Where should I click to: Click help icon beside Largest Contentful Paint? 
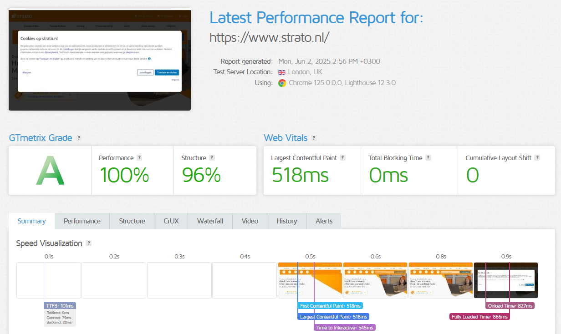(x=342, y=157)
